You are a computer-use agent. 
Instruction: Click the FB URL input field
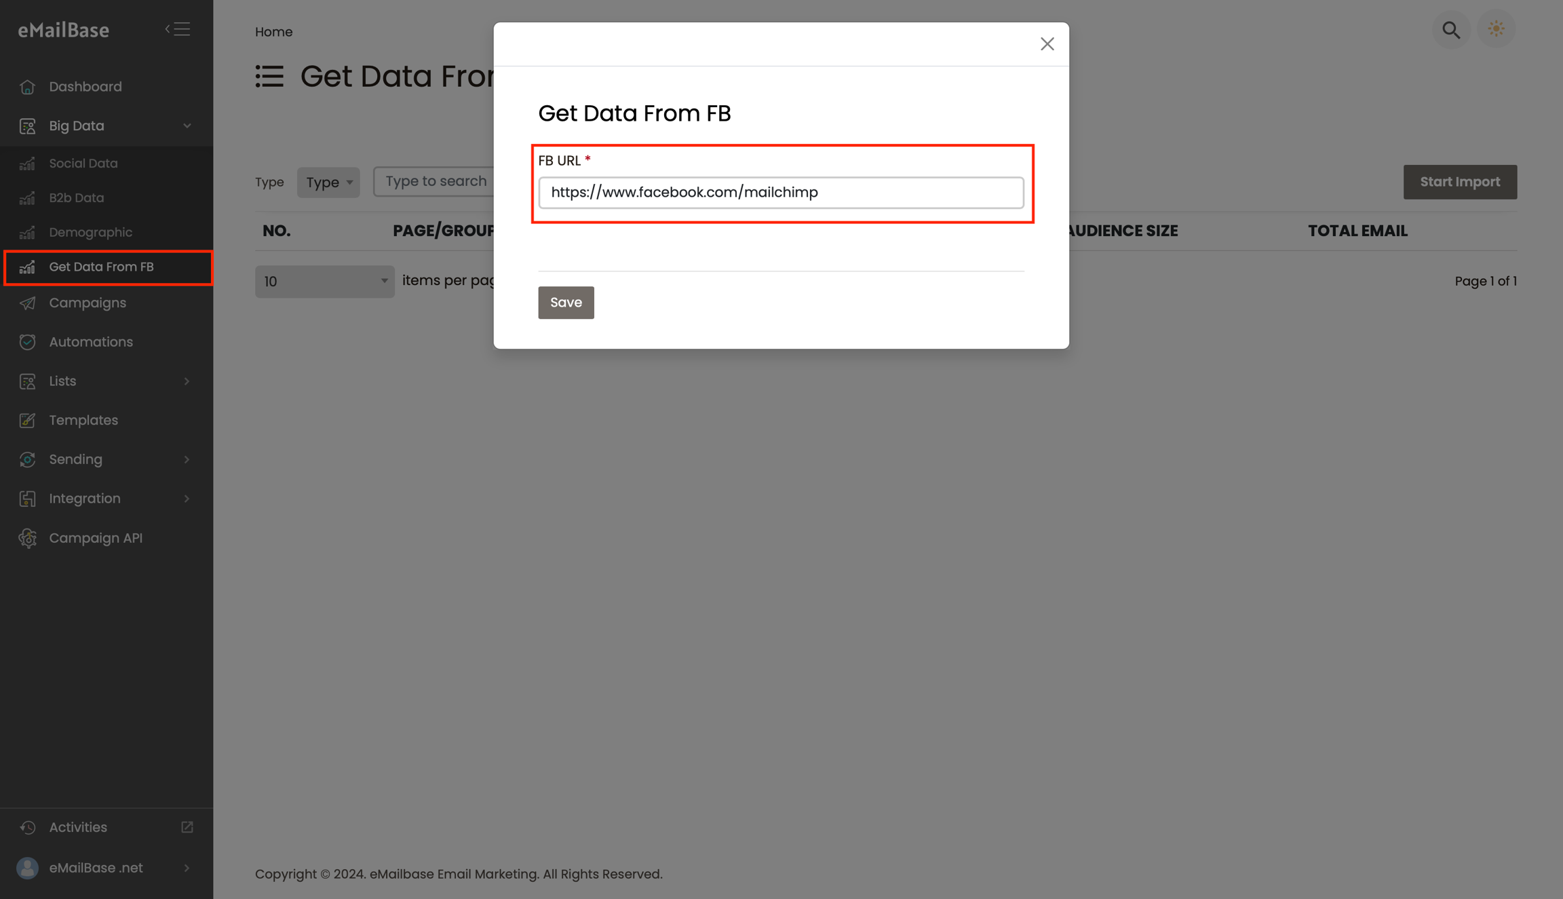tap(781, 193)
